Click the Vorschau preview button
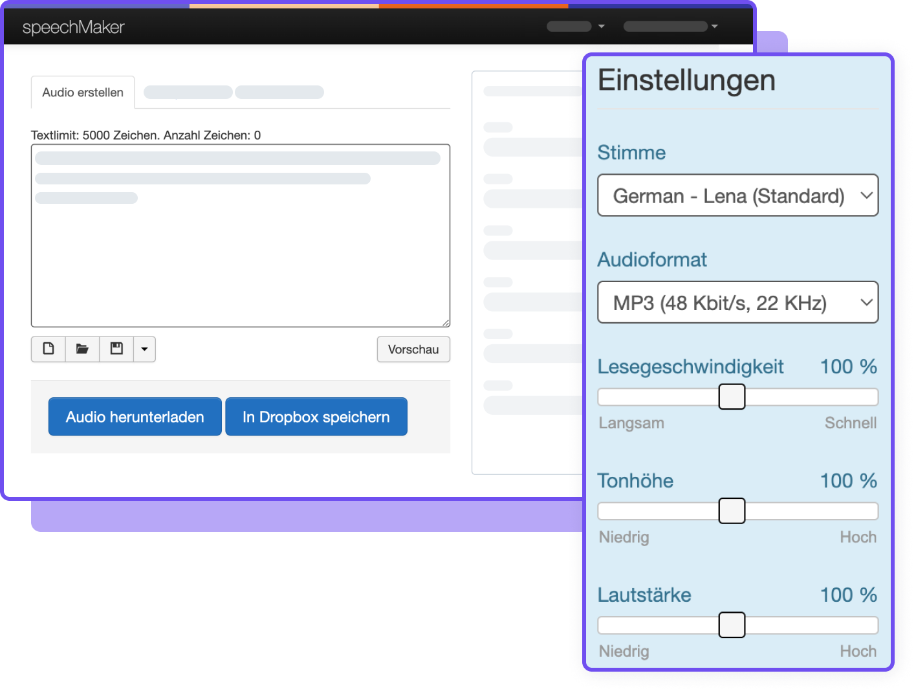This screenshot has height=693, width=916. [413, 349]
